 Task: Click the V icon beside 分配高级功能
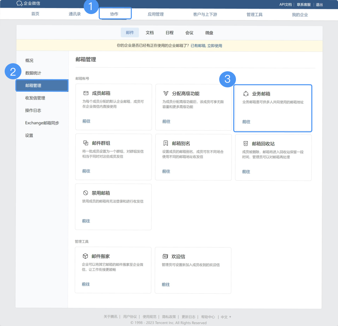coord(166,93)
